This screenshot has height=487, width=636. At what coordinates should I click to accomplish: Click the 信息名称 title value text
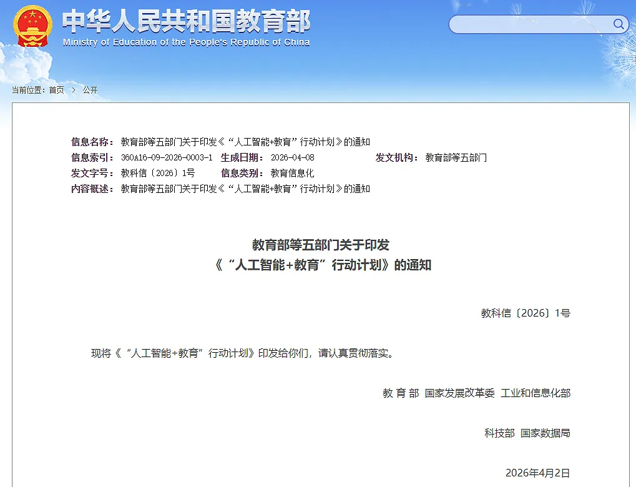(x=245, y=142)
